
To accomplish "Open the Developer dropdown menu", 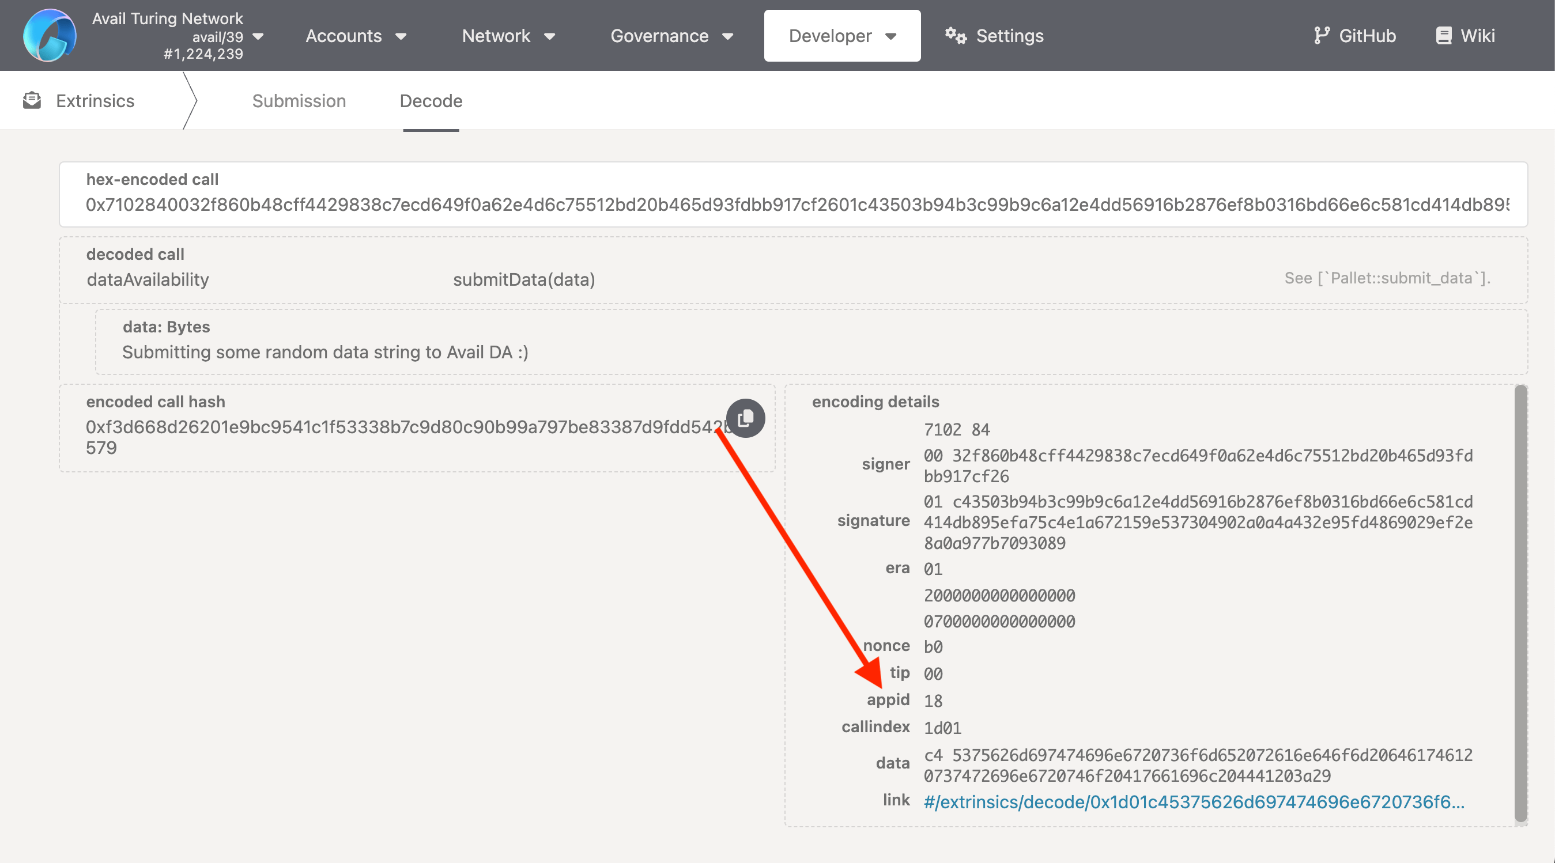I will (841, 36).
